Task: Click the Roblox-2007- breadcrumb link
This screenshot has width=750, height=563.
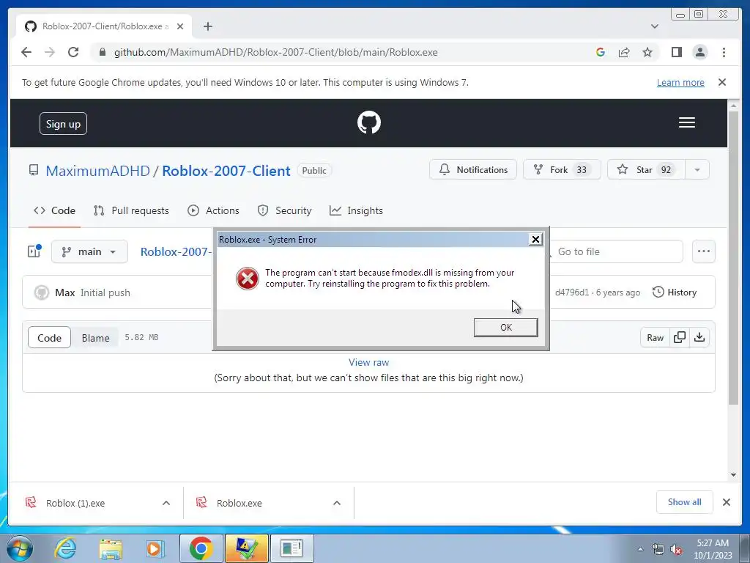Action: click(x=176, y=251)
